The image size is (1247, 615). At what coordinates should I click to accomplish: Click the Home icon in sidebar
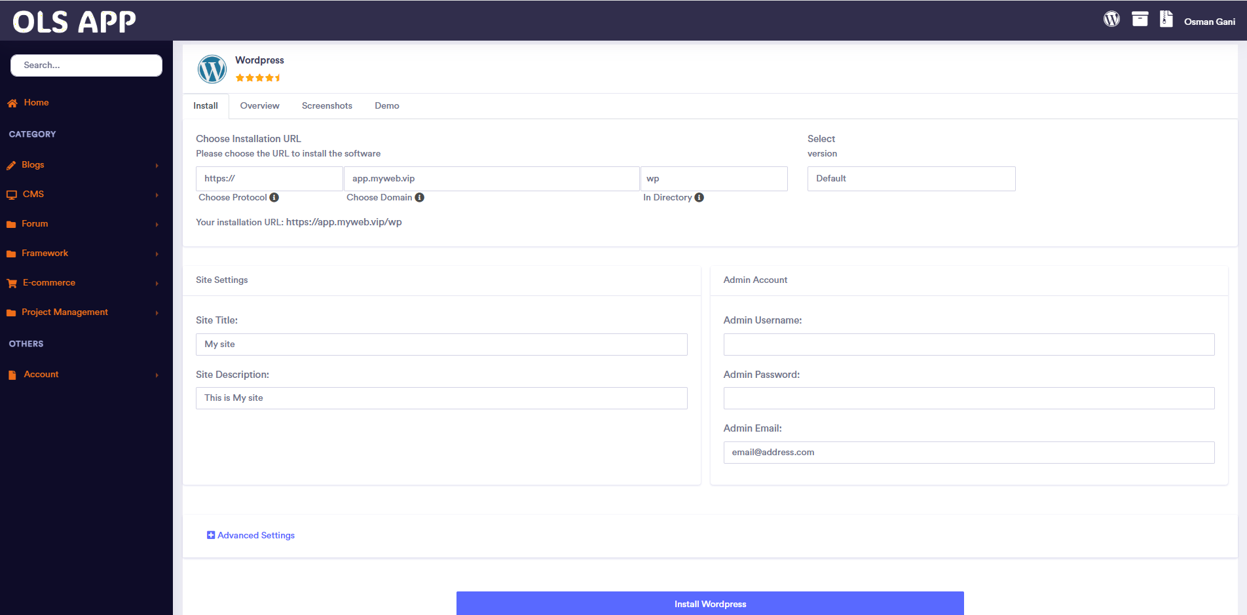coord(12,103)
